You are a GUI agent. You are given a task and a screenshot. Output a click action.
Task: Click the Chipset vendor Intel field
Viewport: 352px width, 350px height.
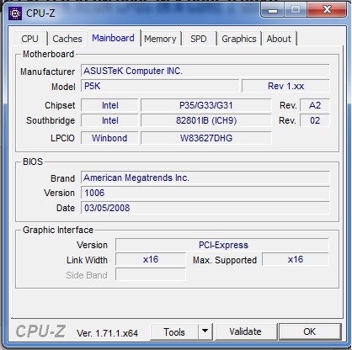109,105
